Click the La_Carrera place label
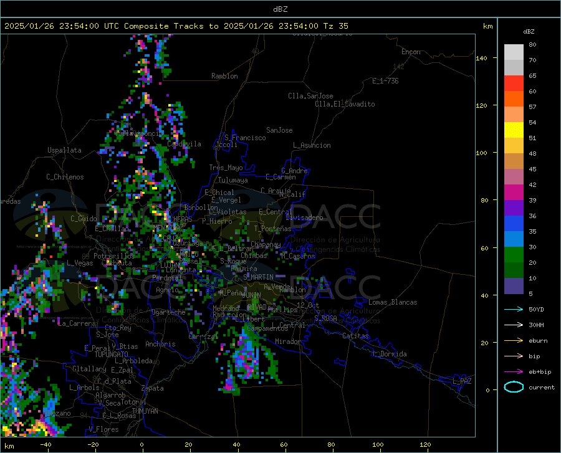 pos(77,323)
